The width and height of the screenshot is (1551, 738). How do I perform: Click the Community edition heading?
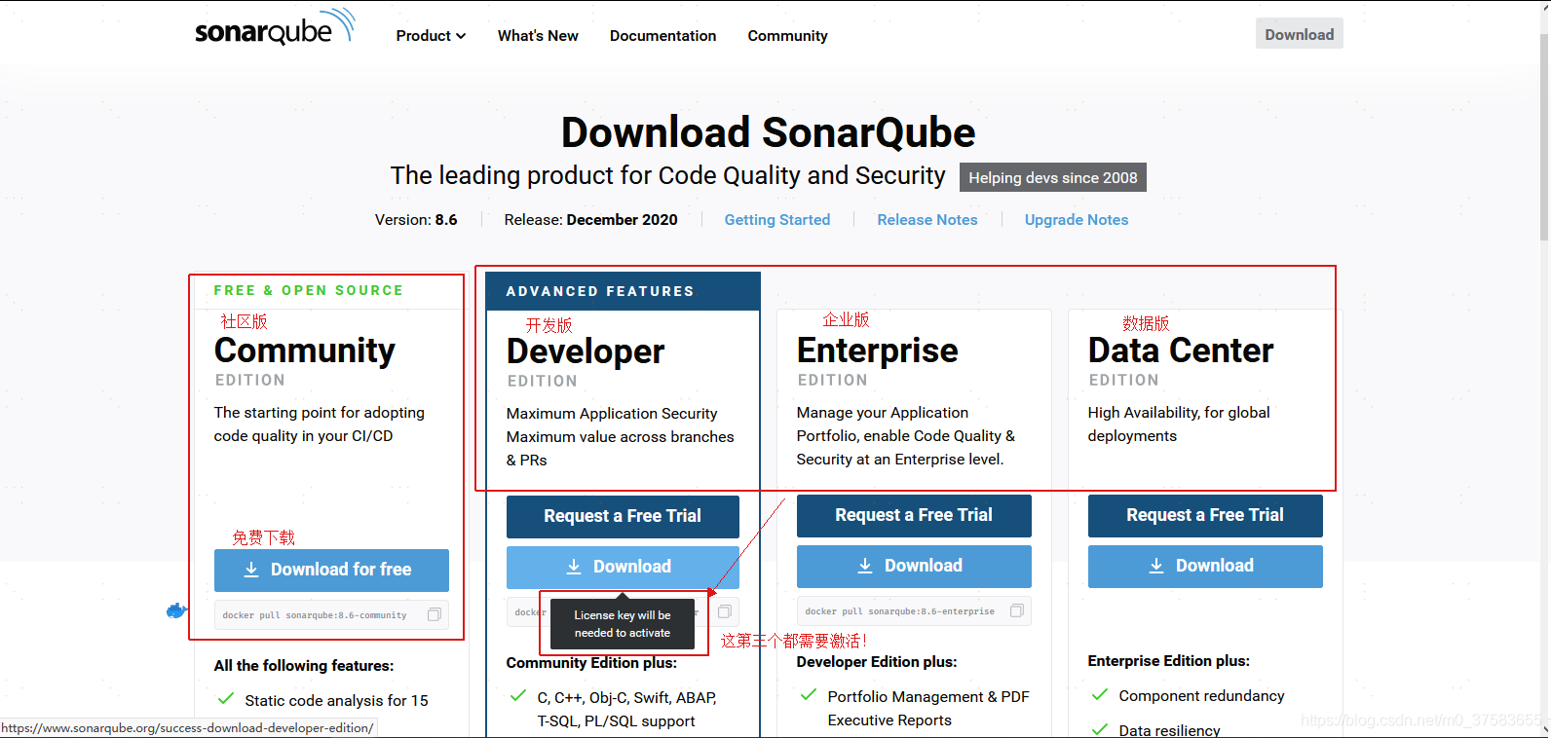[x=305, y=351]
